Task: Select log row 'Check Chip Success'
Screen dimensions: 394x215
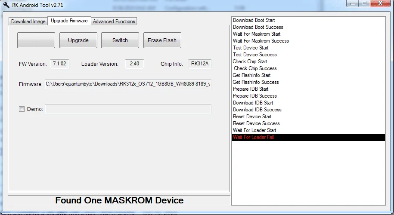Action: 309,68
